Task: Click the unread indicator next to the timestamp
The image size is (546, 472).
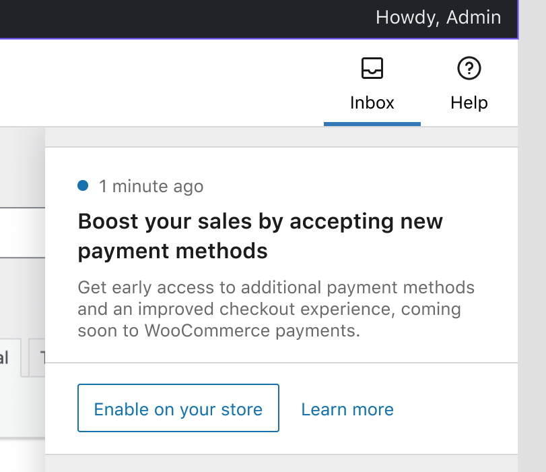Action: [x=83, y=185]
